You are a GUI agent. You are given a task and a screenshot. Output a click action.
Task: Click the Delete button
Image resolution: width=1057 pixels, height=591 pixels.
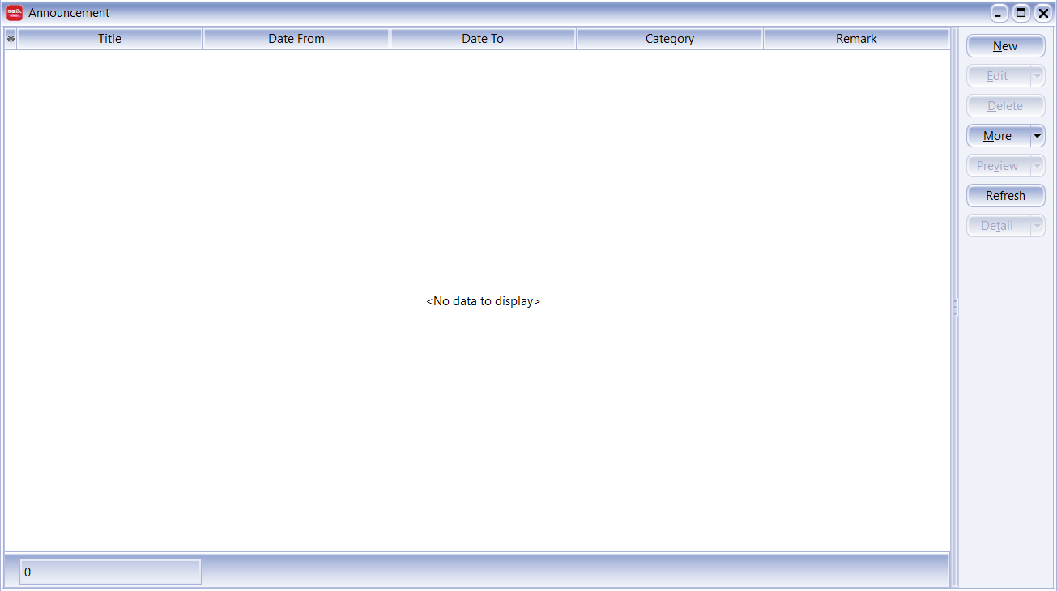pos(1005,106)
